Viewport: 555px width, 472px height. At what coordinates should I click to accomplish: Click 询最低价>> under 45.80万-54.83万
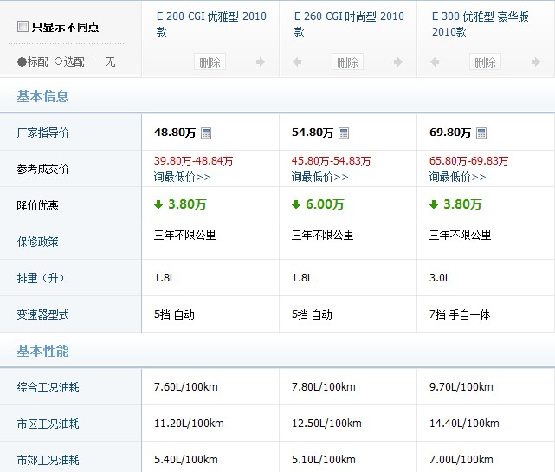tap(320, 177)
